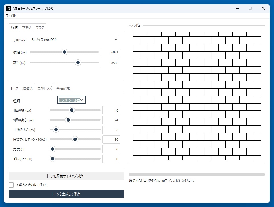This screenshot has height=207, width=274.
Task: Click the 目地の太さ slider handle
Action: (x=56, y=130)
